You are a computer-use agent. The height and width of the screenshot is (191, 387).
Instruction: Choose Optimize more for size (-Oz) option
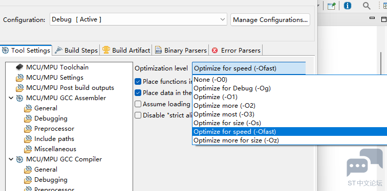290,140
